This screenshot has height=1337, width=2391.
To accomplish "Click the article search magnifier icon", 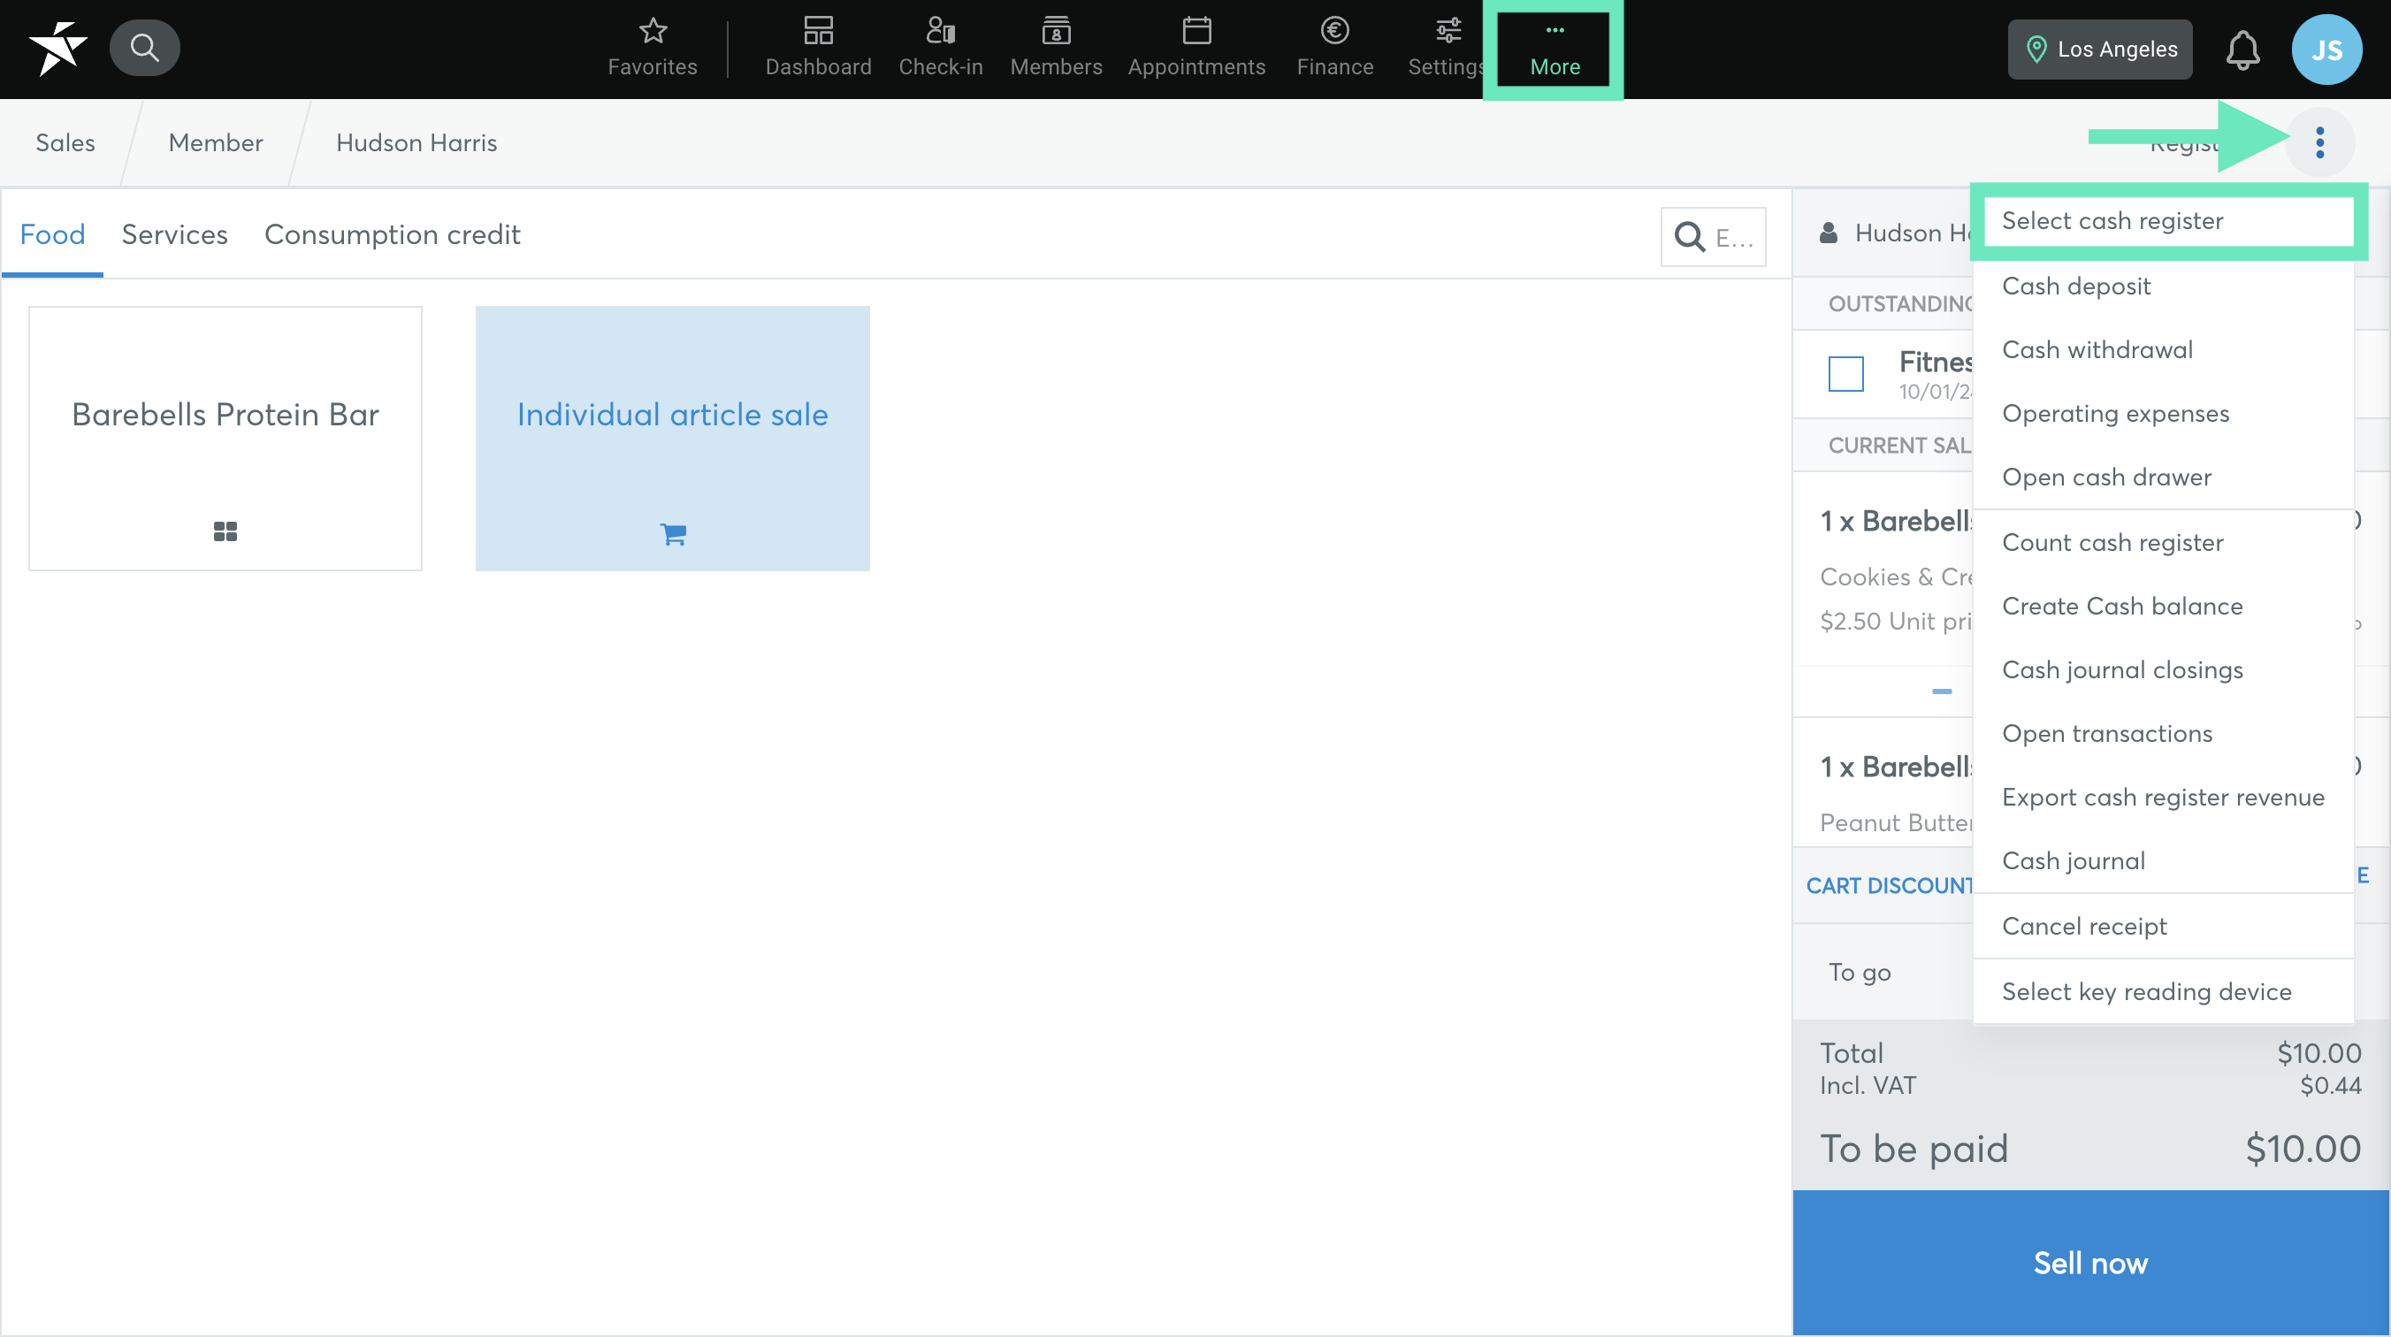I will 1689,237.
